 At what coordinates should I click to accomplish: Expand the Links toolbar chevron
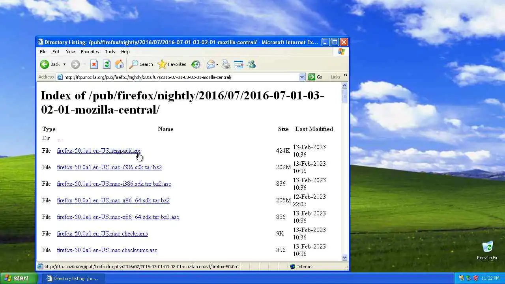pos(345,75)
